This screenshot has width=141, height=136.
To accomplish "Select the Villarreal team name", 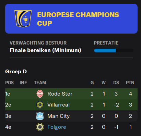I will coord(59,105).
